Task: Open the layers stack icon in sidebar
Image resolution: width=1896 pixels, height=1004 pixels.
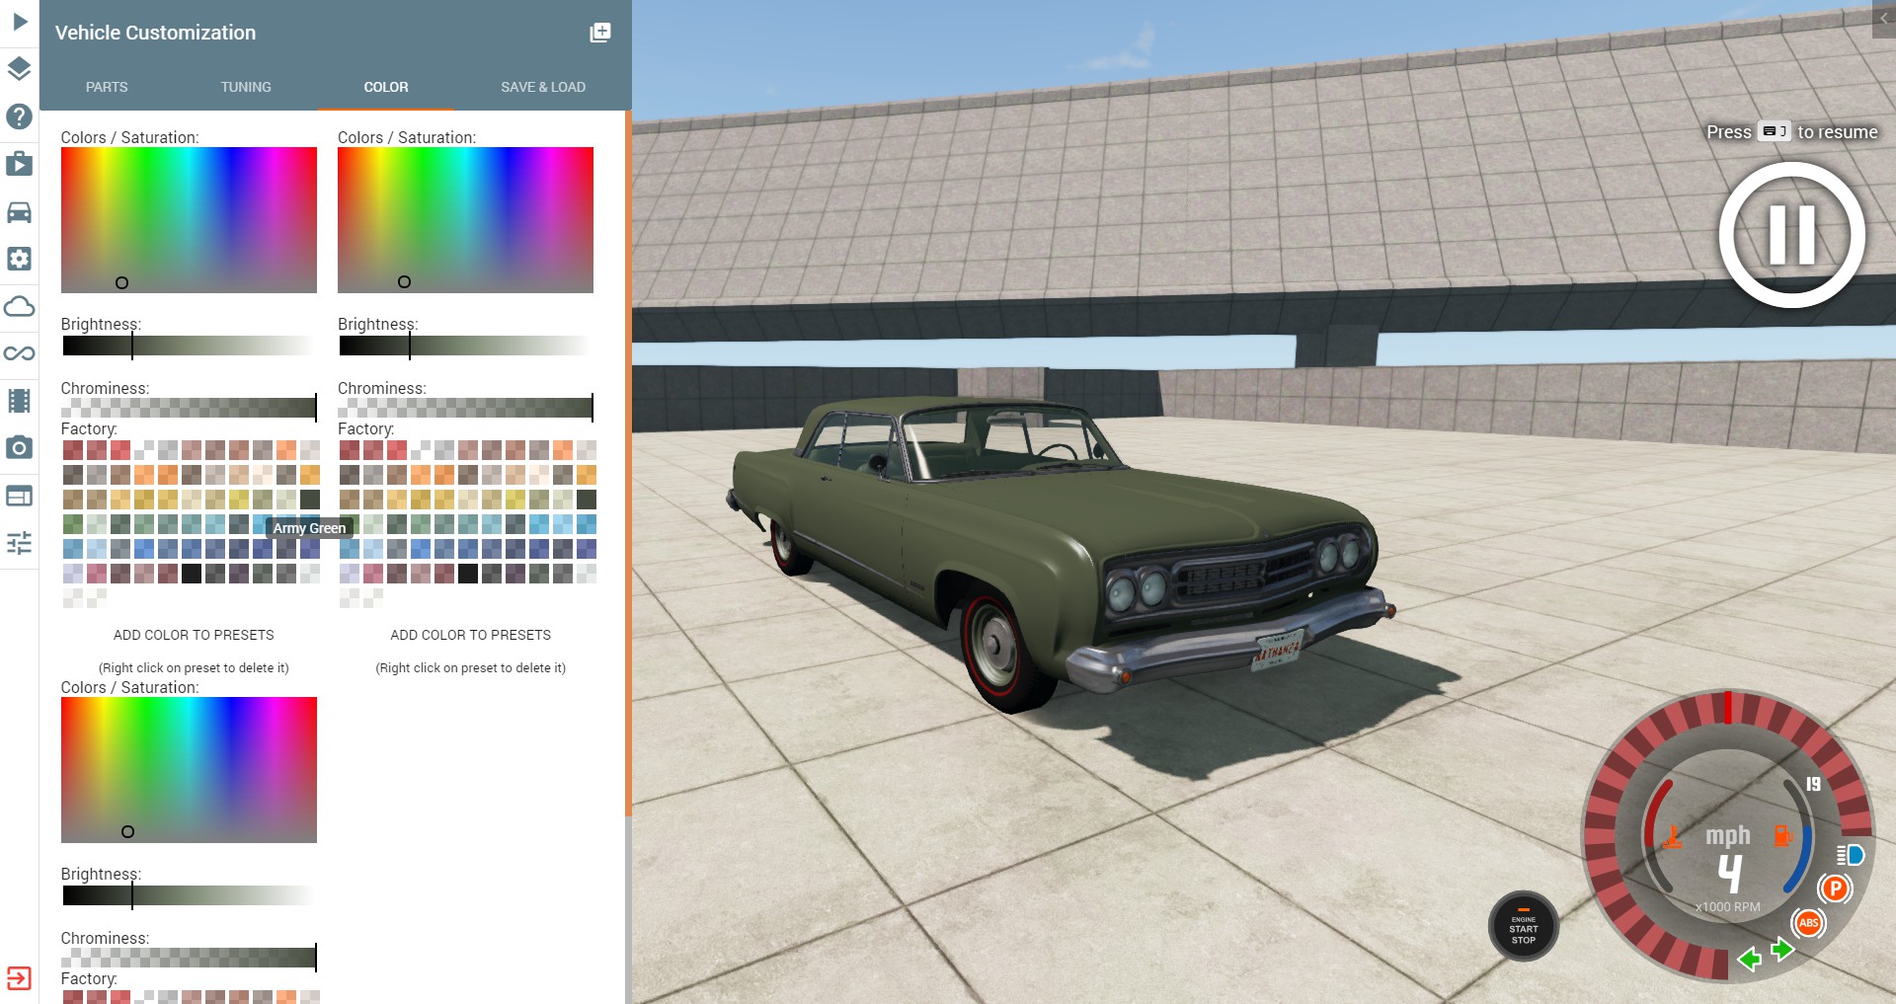Action: [x=19, y=68]
